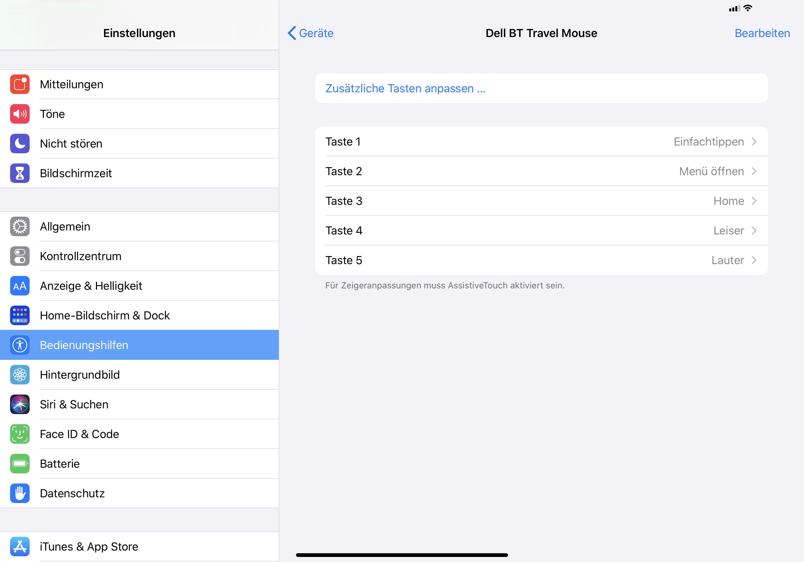Tap the Datenschutz hand icon
This screenshot has width=804, height=562.
[20, 493]
